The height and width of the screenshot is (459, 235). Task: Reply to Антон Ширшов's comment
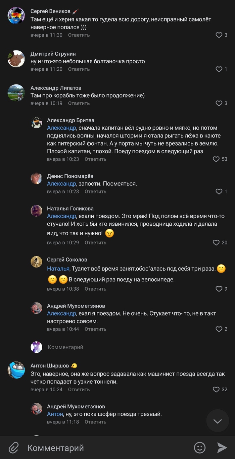pos(79,390)
